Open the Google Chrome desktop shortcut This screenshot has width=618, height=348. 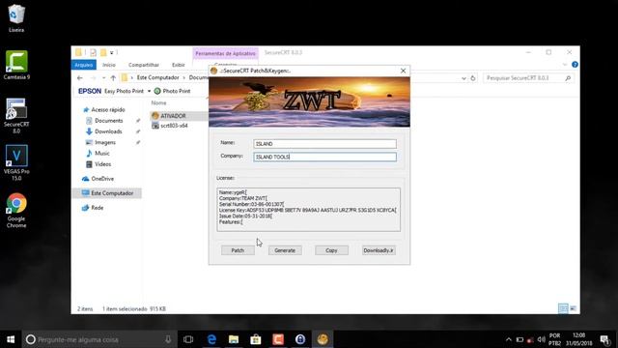tap(16, 210)
